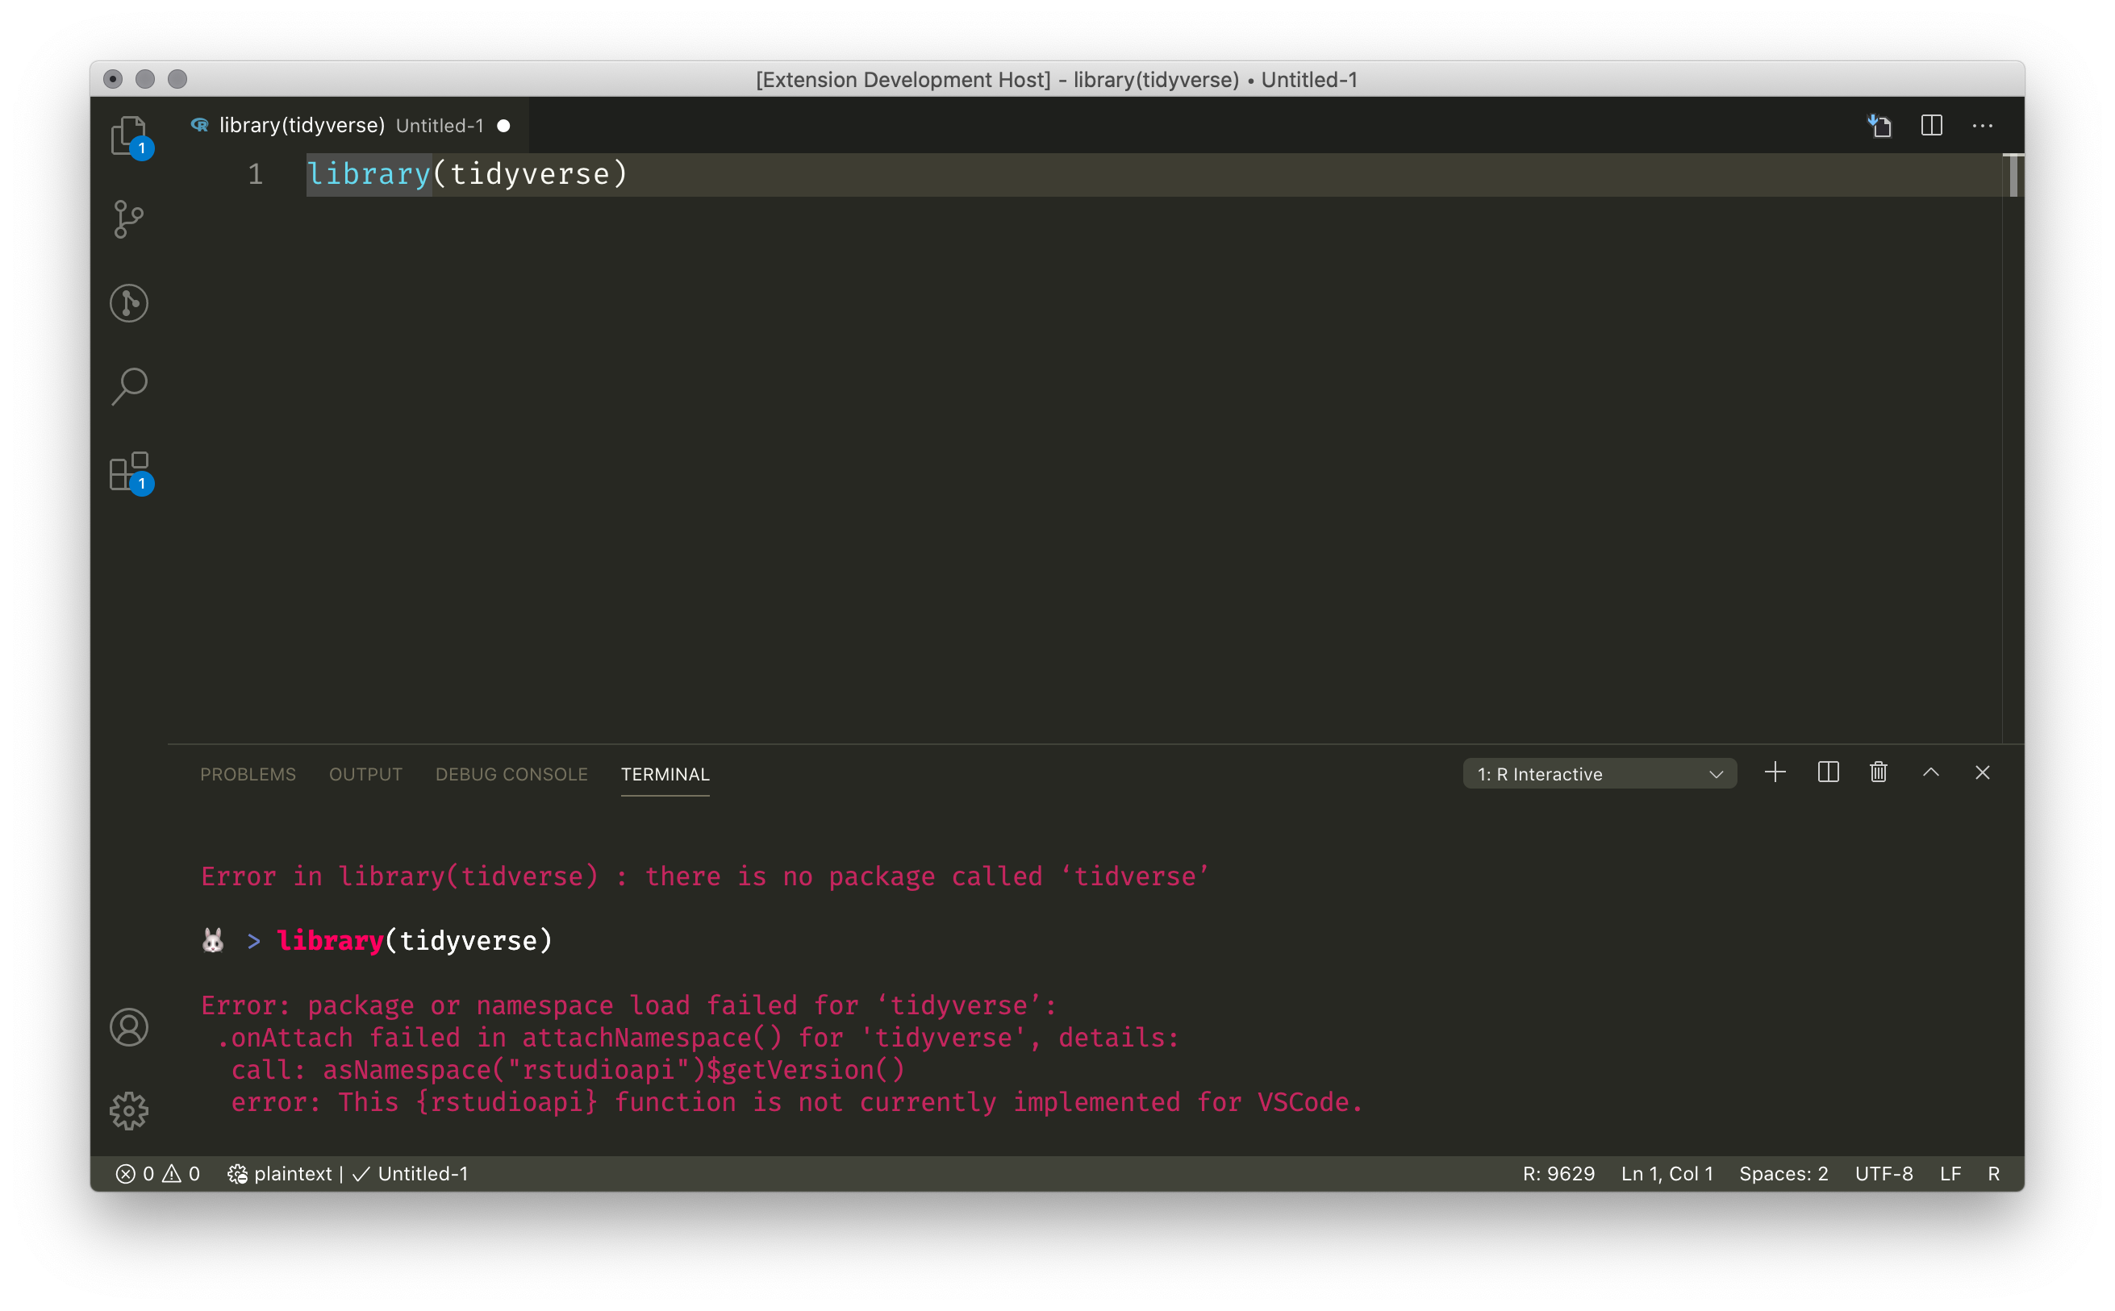Image resolution: width=2115 pixels, height=1311 pixels.
Task: Show errors and warnings count in status bar
Action: (158, 1173)
